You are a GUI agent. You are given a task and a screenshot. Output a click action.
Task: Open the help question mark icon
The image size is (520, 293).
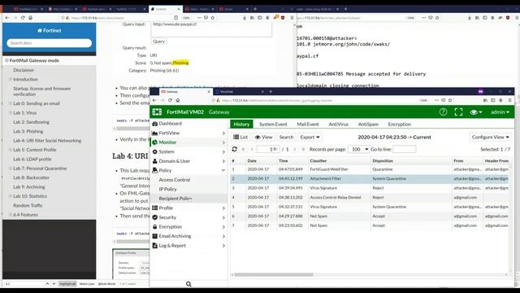click(x=443, y=112)
